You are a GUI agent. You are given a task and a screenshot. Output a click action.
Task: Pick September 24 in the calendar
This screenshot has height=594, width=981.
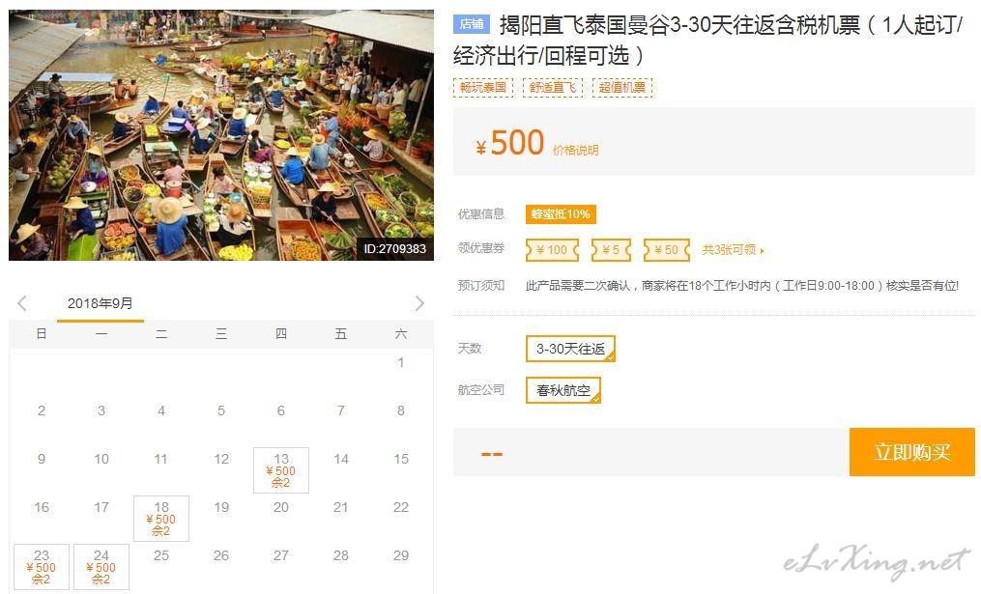101,567
